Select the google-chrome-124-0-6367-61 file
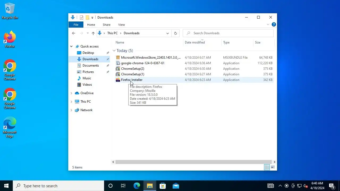This screenshot has width=340, height=191. coord(194,63)
